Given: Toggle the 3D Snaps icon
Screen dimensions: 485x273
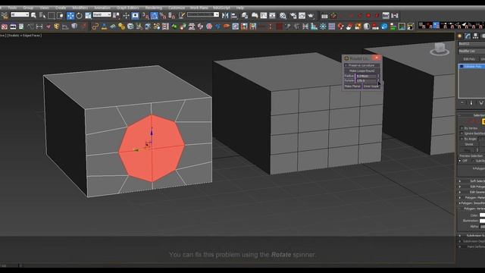Looking at the screenshot, I should (x=145, y=15).
